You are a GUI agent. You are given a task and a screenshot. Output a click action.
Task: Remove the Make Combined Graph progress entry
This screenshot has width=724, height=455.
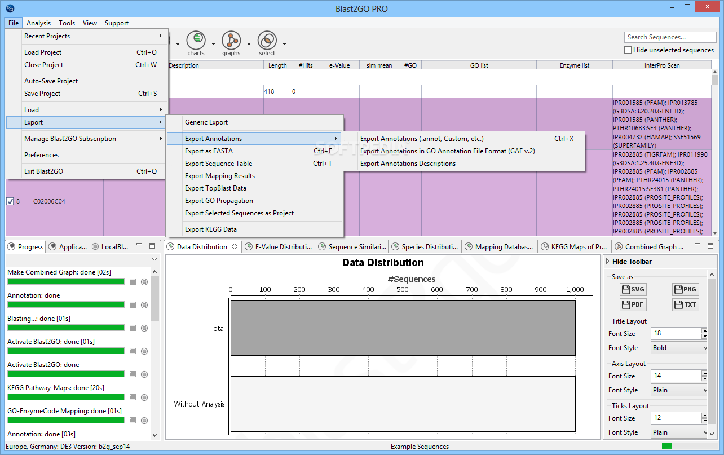[x=144, y=281]
